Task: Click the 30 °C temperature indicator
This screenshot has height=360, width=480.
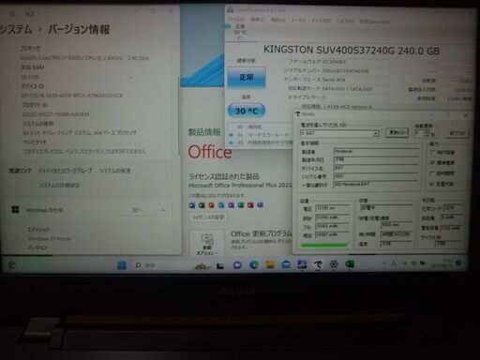Action: pos(247,111)
